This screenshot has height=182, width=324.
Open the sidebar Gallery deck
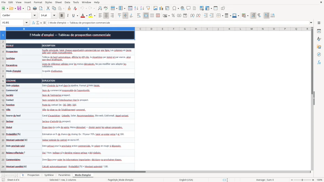tap(319, 47)
